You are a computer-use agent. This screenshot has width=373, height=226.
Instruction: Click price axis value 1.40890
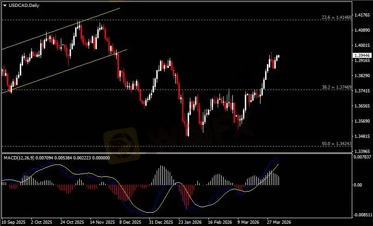coord(362,30)
